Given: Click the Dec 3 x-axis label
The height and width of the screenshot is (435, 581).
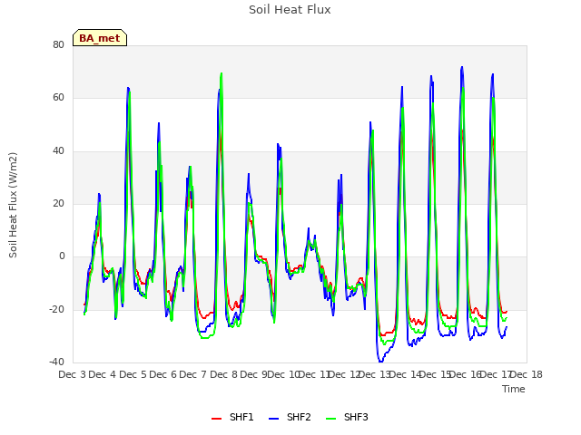Looking at the screenshot, I should point(73,374).
